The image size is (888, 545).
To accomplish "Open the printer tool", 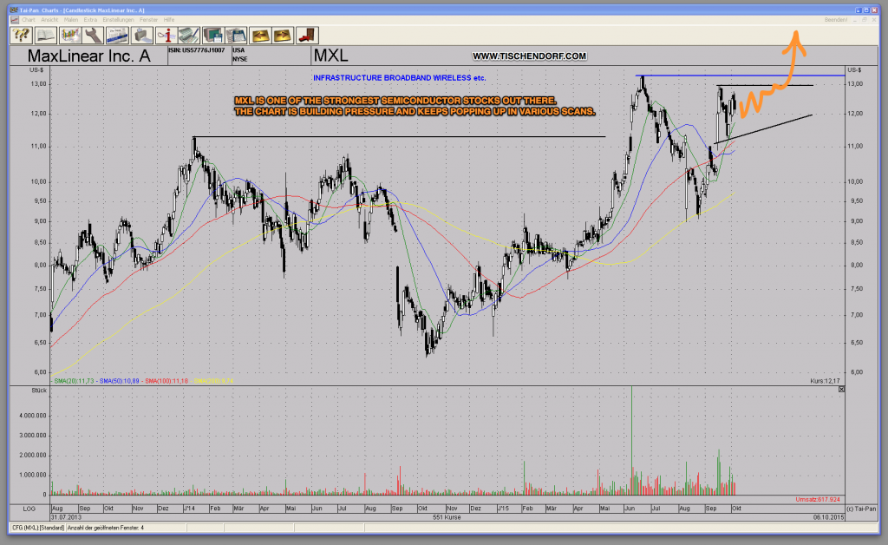I will coord(142,35).
